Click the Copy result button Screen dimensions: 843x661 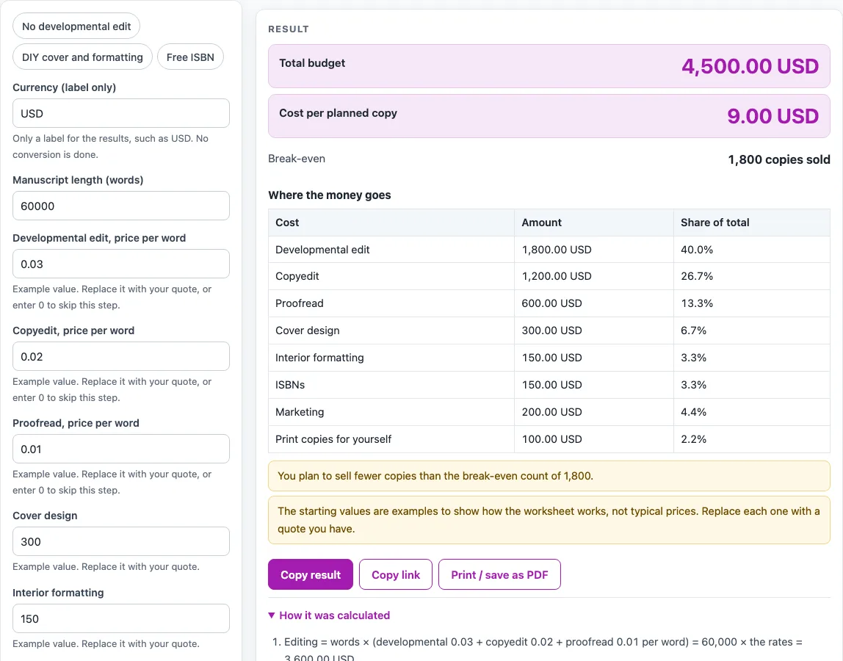click(311, 575)
